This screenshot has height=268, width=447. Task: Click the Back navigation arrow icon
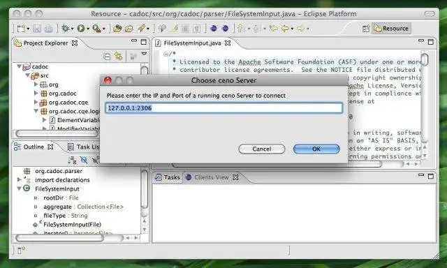coord(285,29)
